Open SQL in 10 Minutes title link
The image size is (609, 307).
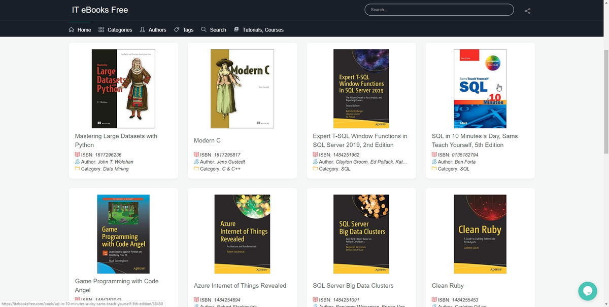click(475, 140)
